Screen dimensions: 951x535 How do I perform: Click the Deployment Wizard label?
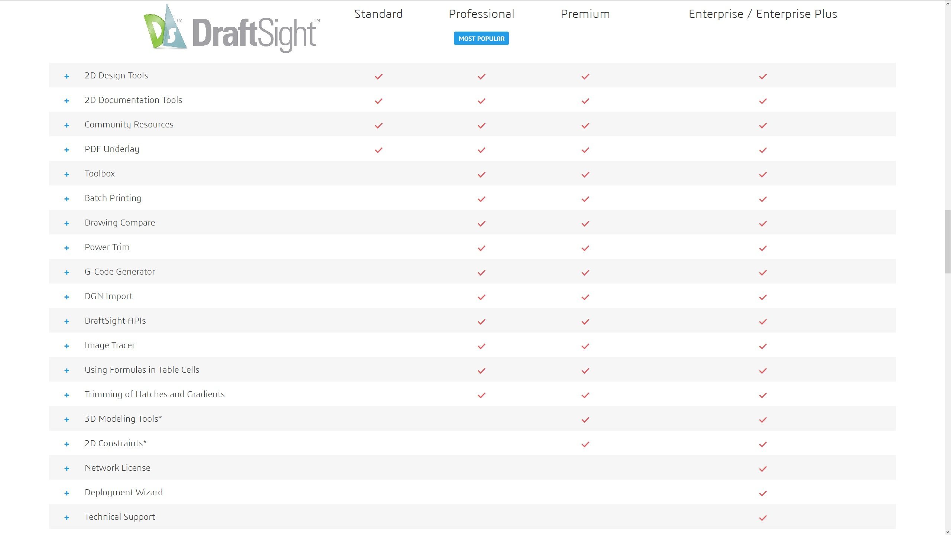point(124,493)
